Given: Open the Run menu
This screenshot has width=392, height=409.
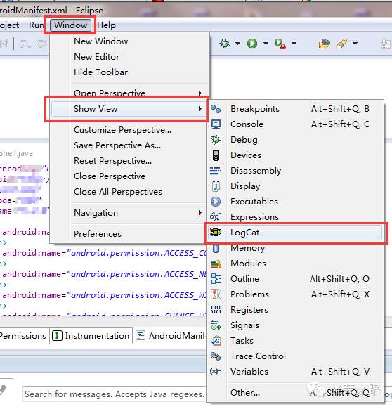Looking at the screenshot, I should coord(36,25).
